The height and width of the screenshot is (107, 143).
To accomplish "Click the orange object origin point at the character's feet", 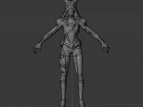I will (72, 105).
